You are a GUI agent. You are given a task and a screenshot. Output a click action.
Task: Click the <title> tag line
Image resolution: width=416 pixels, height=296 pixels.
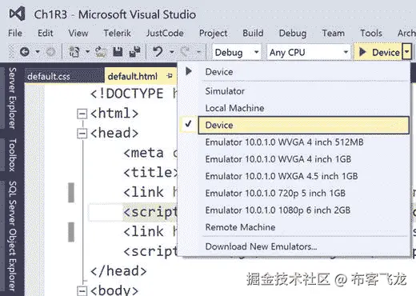(150, 172)
